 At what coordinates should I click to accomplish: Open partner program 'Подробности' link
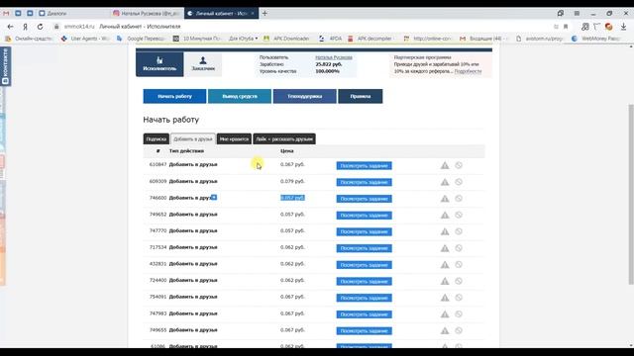click(468, 71)
